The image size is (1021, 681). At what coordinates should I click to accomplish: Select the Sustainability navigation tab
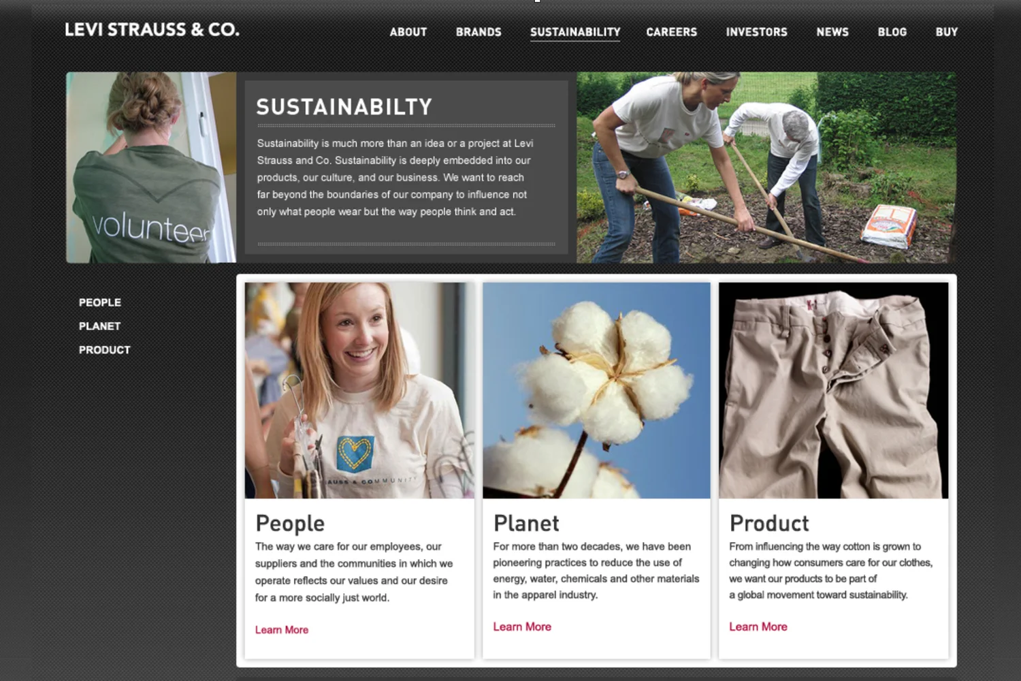[575, 32]
